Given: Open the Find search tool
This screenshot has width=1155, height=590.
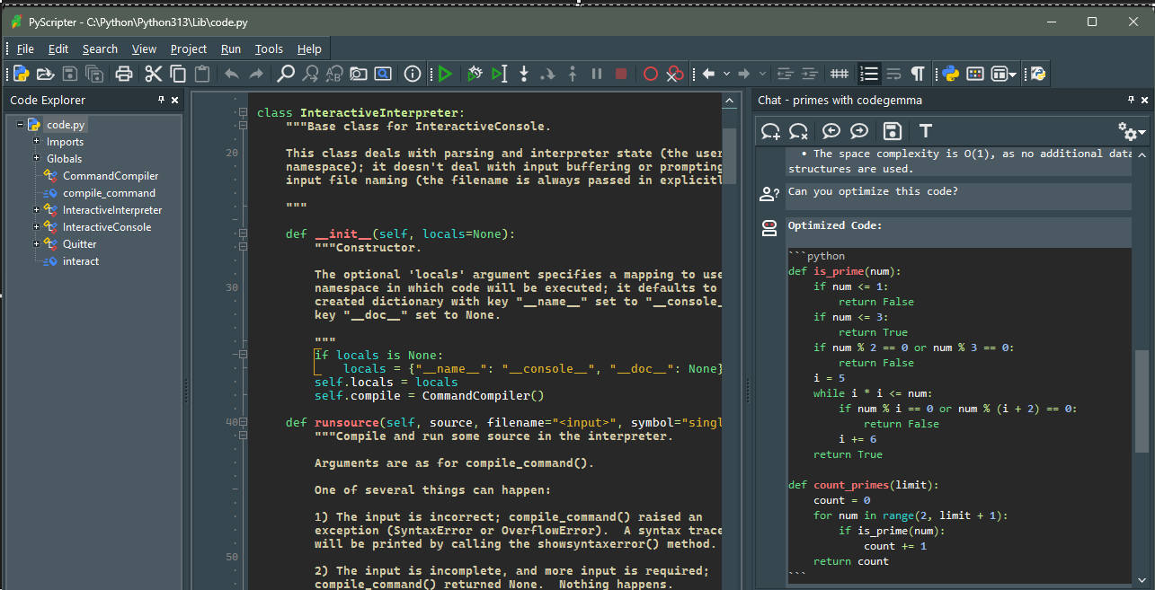Looking at the screenshot, I should [x=286, y=75].
